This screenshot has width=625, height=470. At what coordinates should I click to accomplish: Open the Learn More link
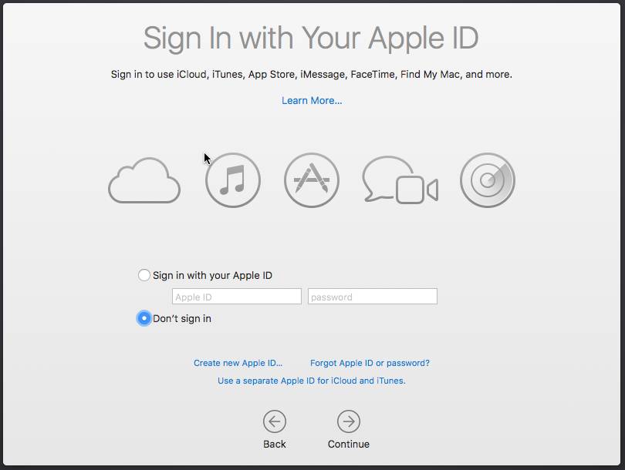coord(312,101)
